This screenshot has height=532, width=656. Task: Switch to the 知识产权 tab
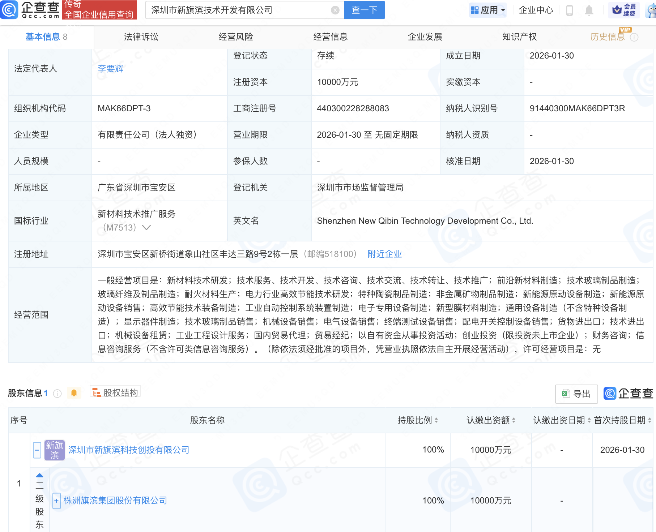click(519, 37)
